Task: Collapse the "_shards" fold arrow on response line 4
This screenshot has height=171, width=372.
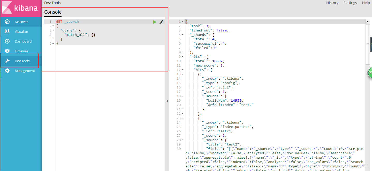Action: (x=182, y=35)
